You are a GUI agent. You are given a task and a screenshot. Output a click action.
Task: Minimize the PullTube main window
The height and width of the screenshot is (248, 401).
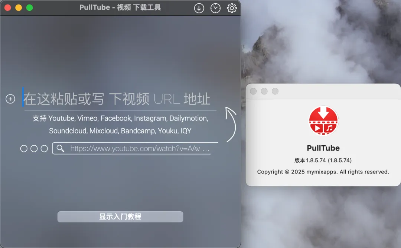(x=19, y=8)
